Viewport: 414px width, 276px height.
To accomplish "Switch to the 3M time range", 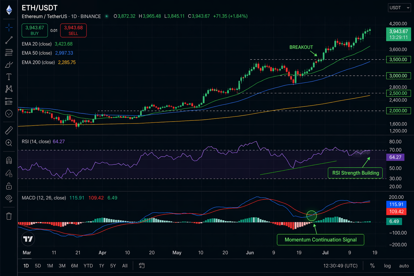I will [x=62, y=266].
